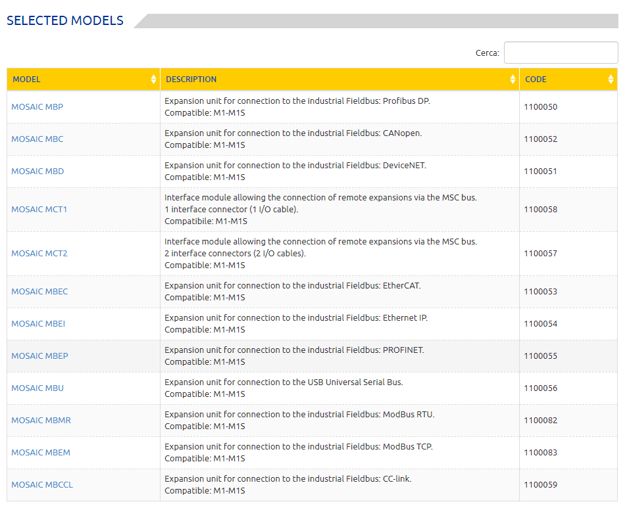Sort table by the CODE header
Screen dimensions: 625x506
[x=536, y=80]
